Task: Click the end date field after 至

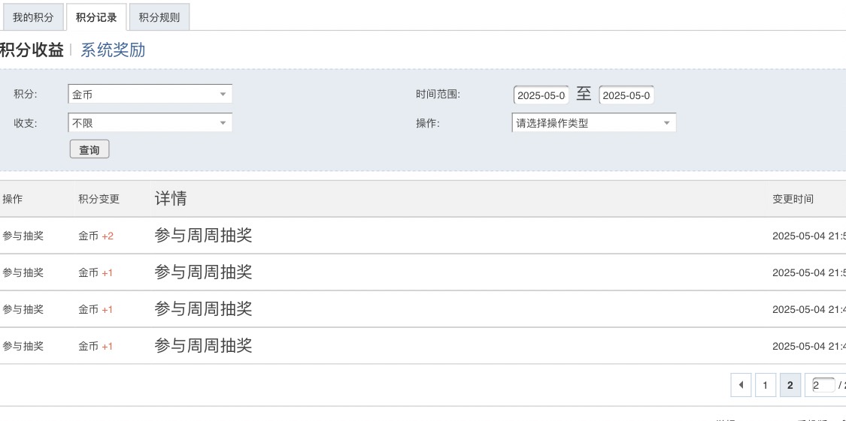Action: tap(626, 95)
